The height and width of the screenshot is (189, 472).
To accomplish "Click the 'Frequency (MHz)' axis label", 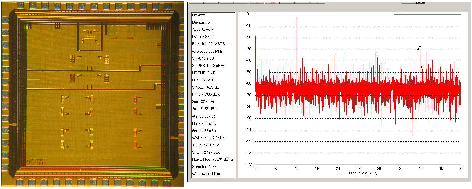I will tap(363, 173).
